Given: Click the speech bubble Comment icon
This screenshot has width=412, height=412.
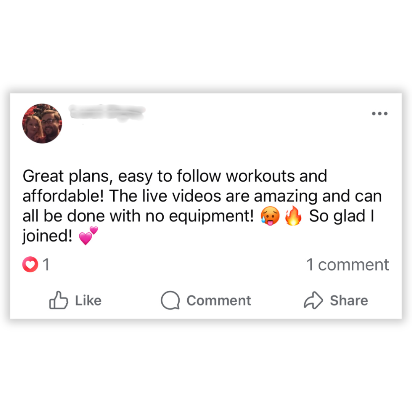Looking at the screenshot, I should [170, 300].
